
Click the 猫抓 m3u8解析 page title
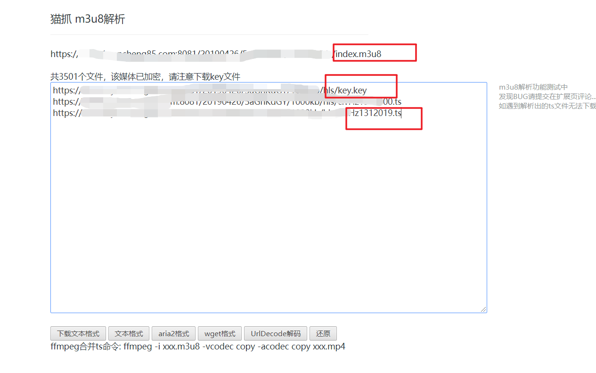point(88,19)
